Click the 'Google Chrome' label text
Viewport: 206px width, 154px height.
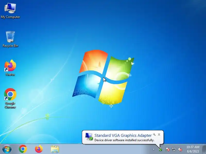[x=10, y=105]
